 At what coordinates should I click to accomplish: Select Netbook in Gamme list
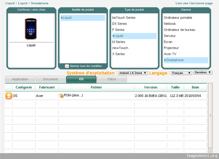click(x=170, y=24)
